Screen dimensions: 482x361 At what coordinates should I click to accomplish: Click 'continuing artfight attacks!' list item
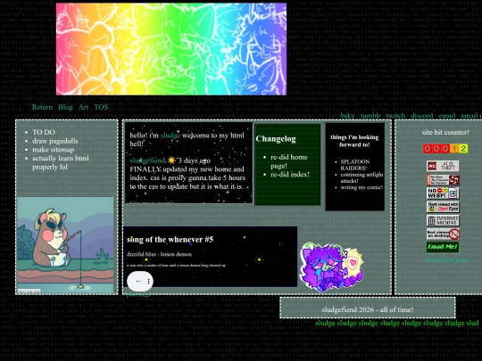[361, 177]
